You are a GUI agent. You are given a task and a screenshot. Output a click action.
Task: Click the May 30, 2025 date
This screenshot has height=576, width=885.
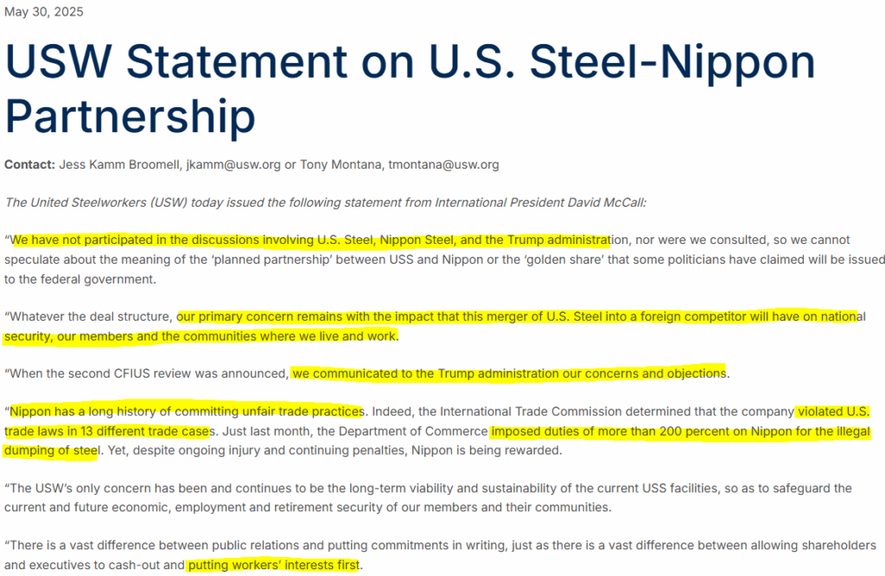43,12
